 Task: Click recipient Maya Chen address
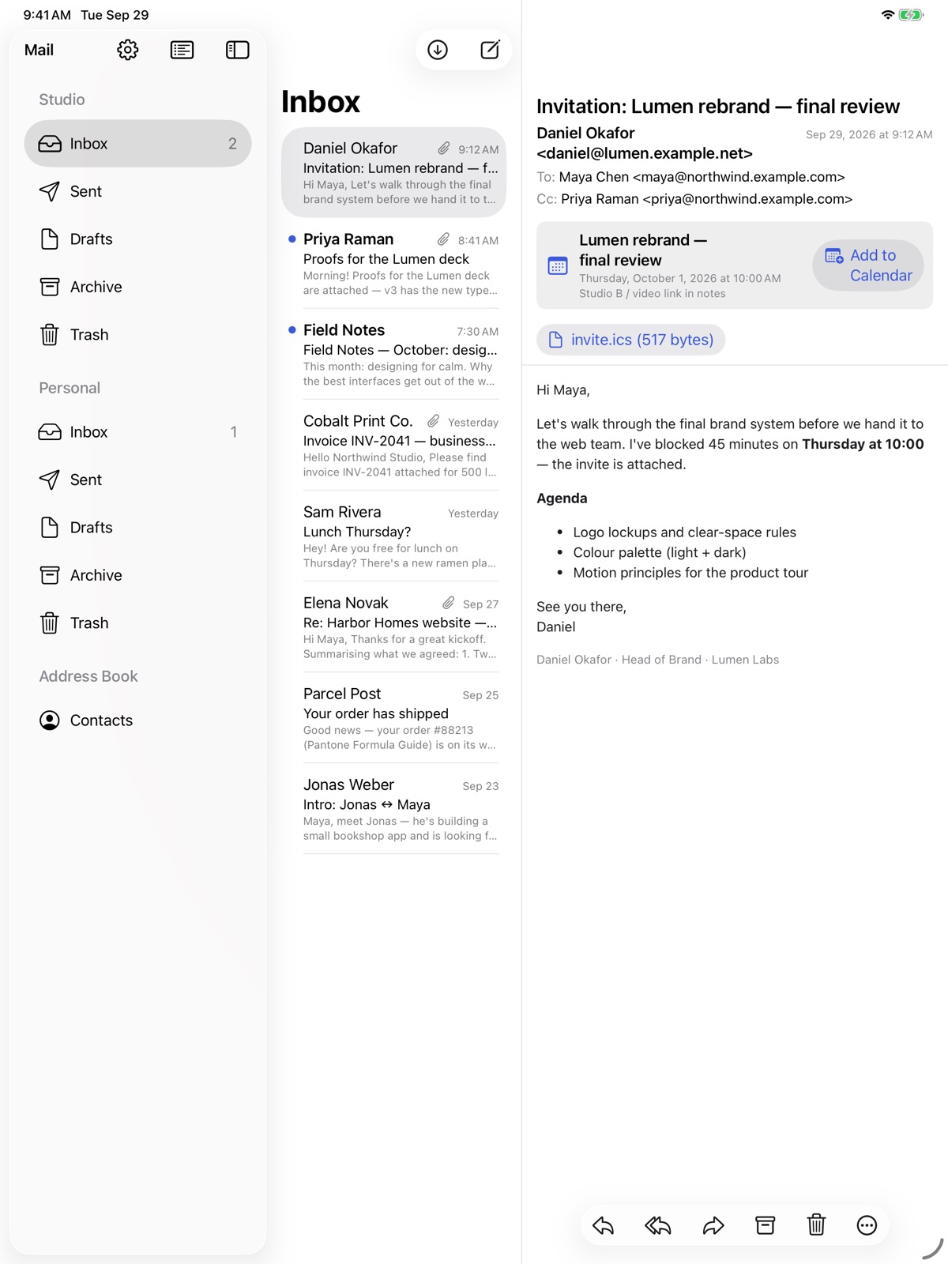(702, 177)
